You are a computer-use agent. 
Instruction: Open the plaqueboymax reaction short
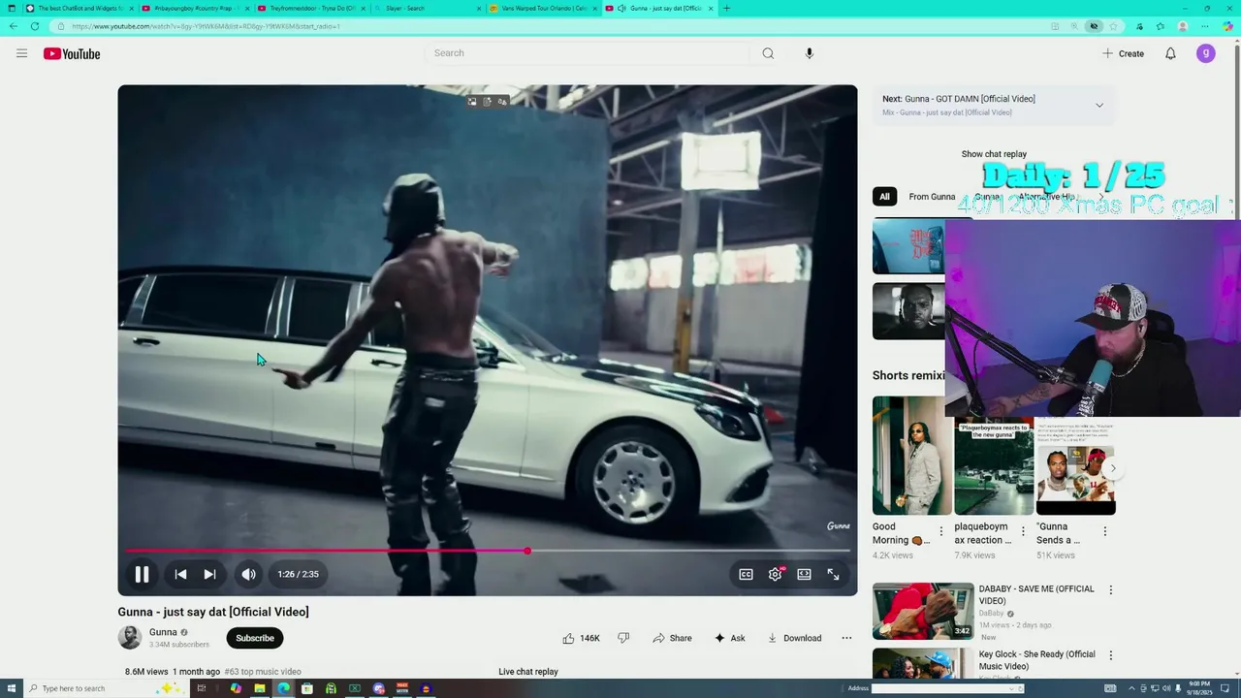(994, 467)
